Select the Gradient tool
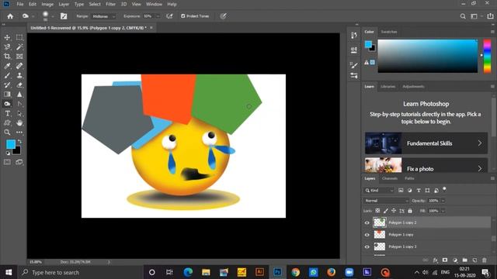 [x=7, y=95]
